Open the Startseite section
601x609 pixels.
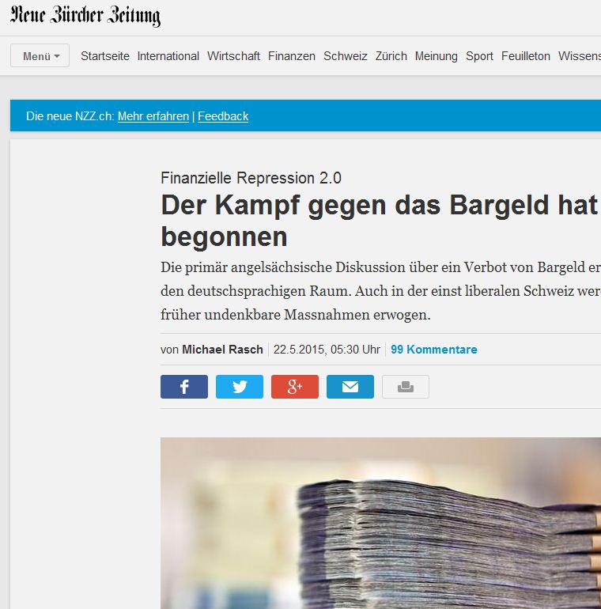click(105, 56)
